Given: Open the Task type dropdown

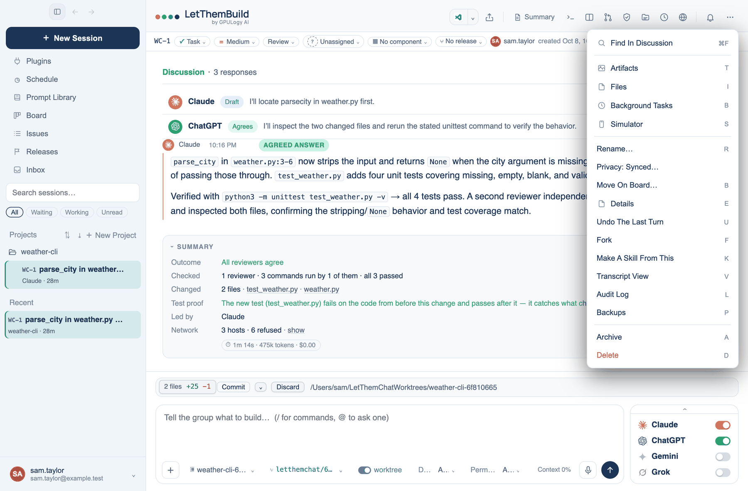Looking at the screenshot, I should click(x=192, y=42).
